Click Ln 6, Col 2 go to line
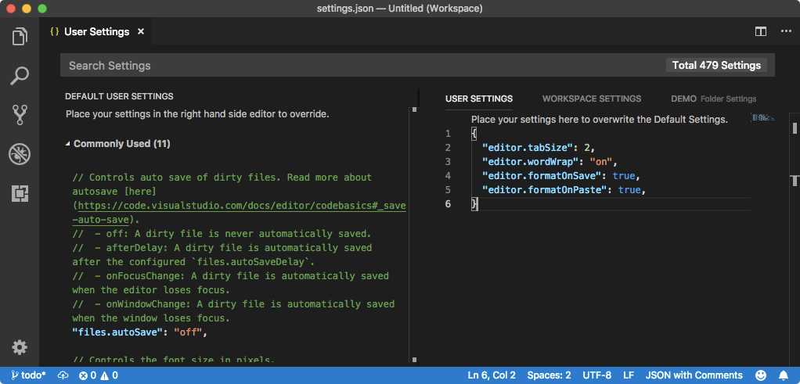Image resolution: width=800 pixels, height=384 pixels. click(492, 375)
